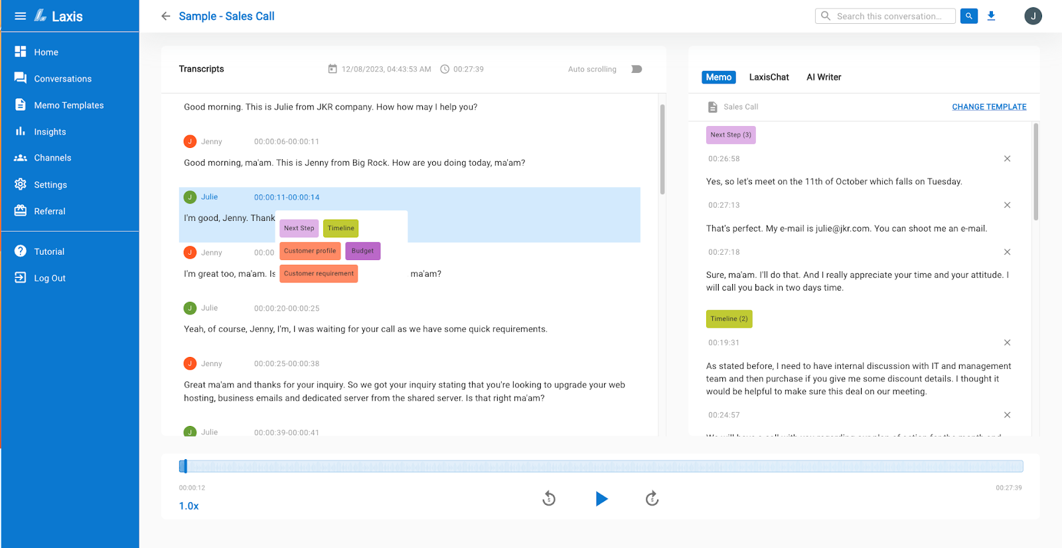
Task: Click the Settings gear icon
Action: (x=21, y=184)
